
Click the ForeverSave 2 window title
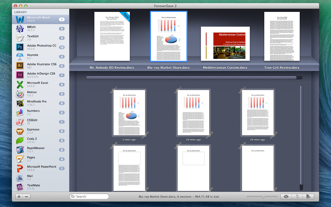[165, 6]
